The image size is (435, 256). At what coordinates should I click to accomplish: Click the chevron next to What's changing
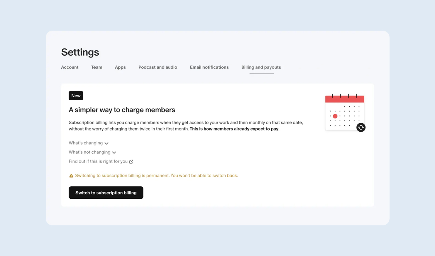pos(107,143)
